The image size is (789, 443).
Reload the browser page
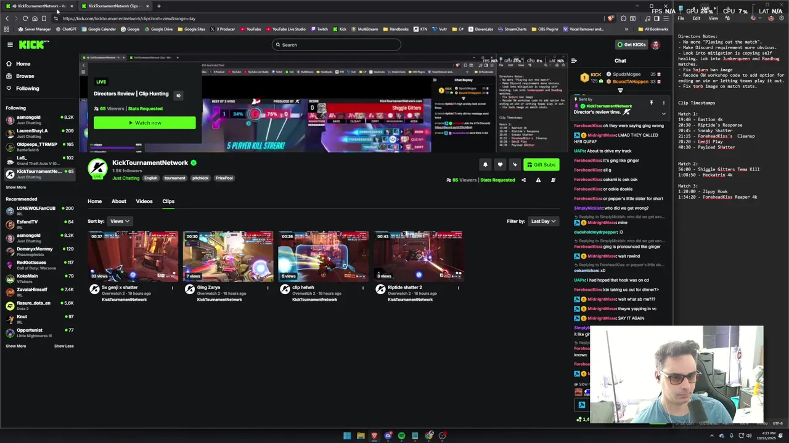coord(25,18)
